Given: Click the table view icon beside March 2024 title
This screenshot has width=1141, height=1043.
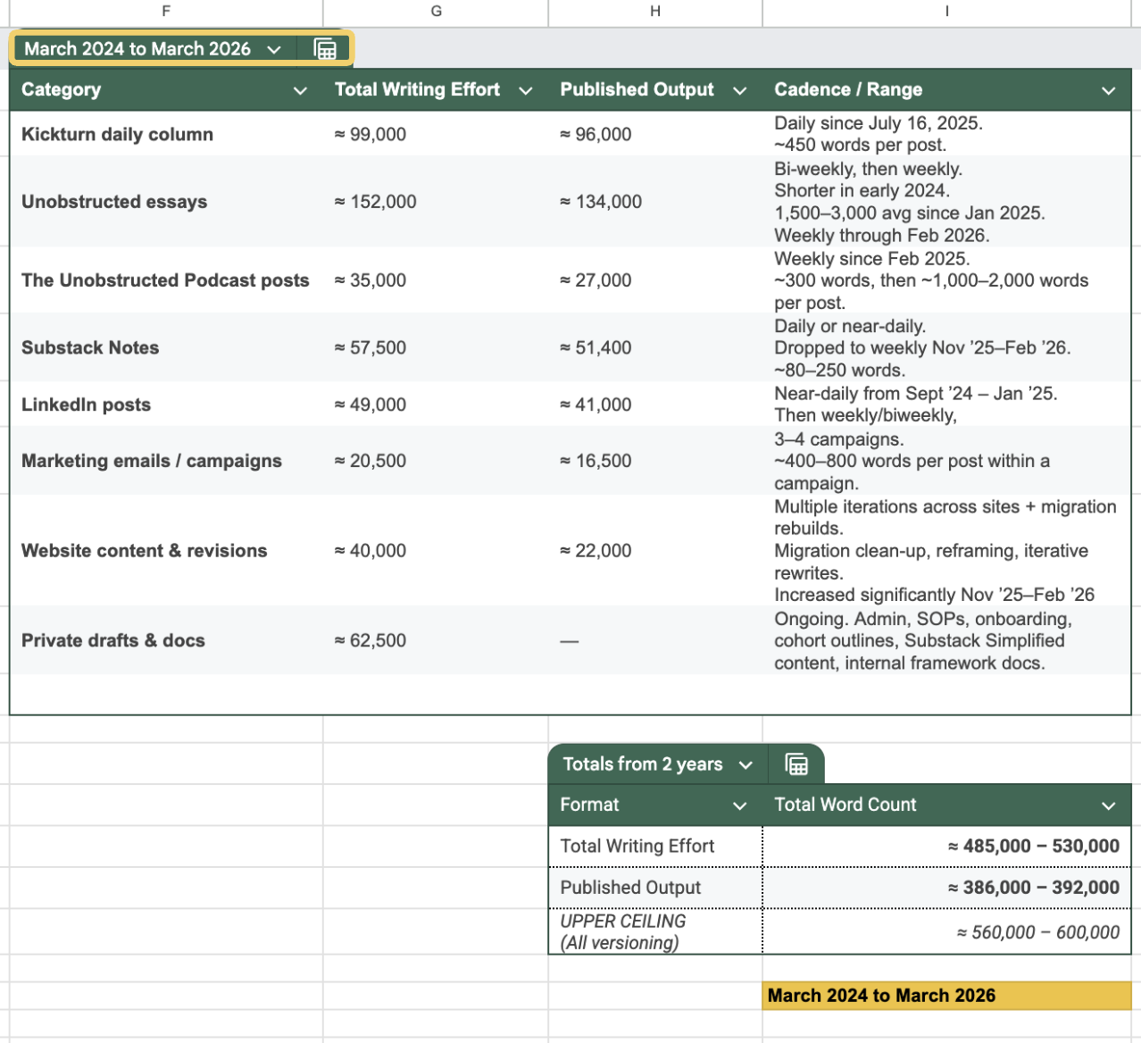Looking at the screenshot, I should pyautogui.click(x=325, y=49).
